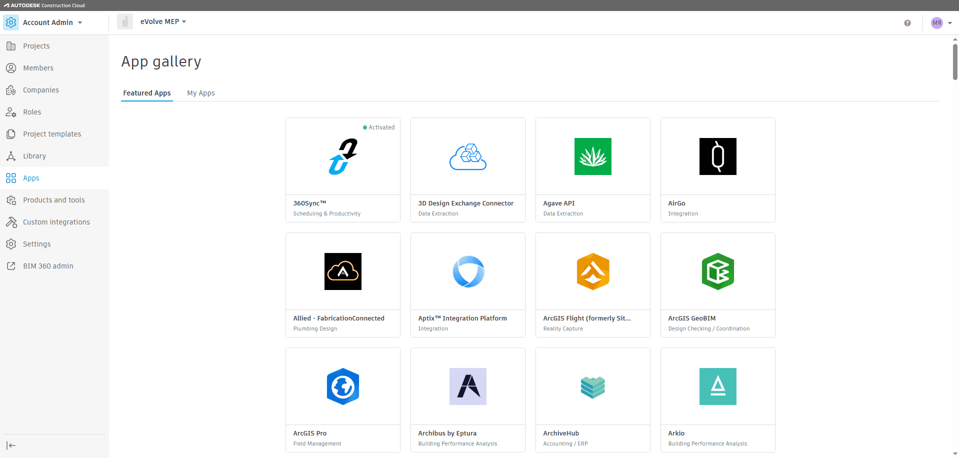Switch to the Featured Apps tab
Screen dimensions: 959x458
(147, 93)
